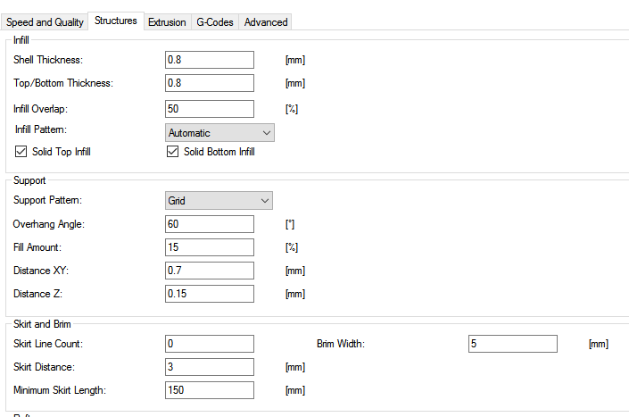This screenshot has width=629, height=417.
Task: Select the Overhang Angle field
Action: coord(210,224)
